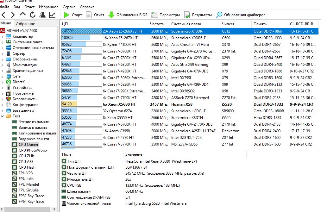Select the Безопасность shield icon
Viewport: 321px width, 212px height.
(x=9, y=99)
